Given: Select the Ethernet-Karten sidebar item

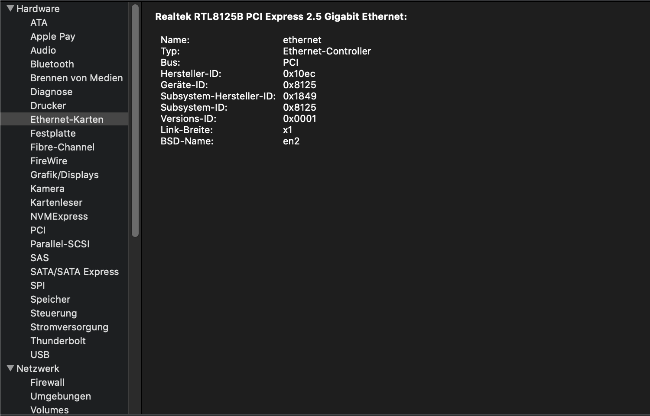Looking at the screenshot, I should (x=67, y=119).
